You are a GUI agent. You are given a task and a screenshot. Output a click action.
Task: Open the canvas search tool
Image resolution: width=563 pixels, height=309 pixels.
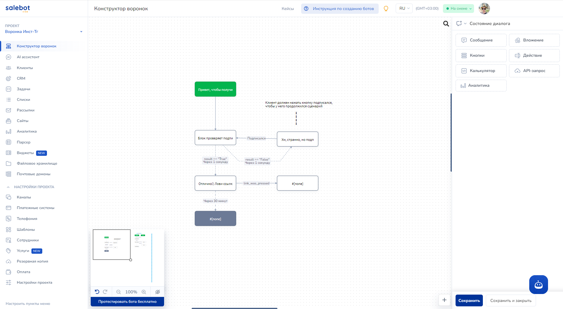pyautogui.click(x=446, y=24)
